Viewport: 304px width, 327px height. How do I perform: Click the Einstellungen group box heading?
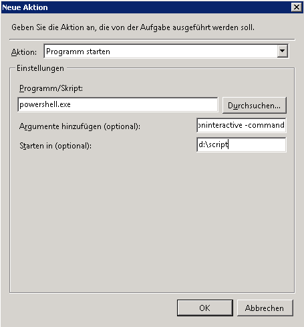point(40,68)
